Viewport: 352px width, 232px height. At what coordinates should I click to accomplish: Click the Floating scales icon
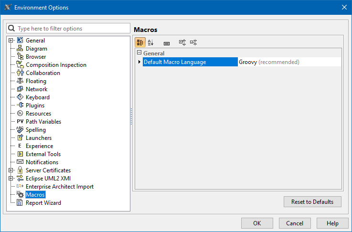(20, 81)
